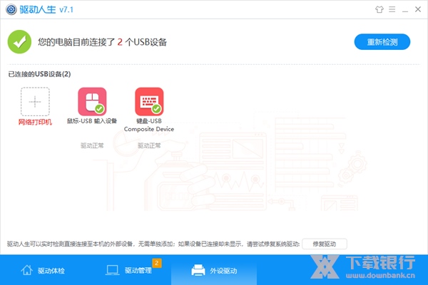
Task: Open the hamburger main menu
Action: (x=391, y=10)
